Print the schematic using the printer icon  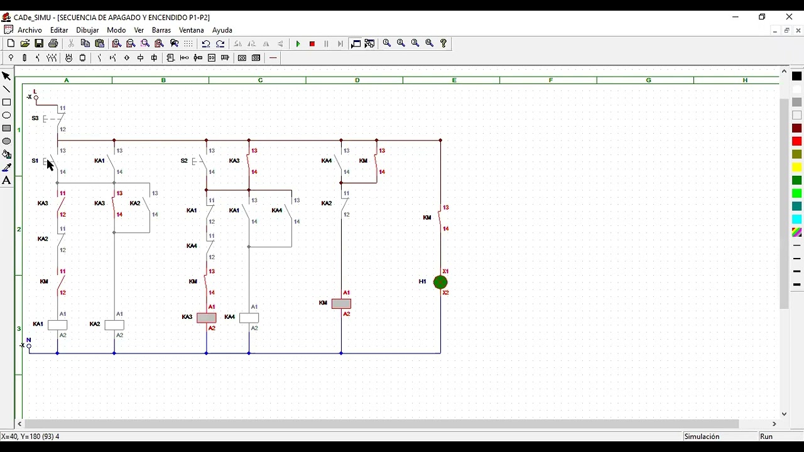coord(53,43)
